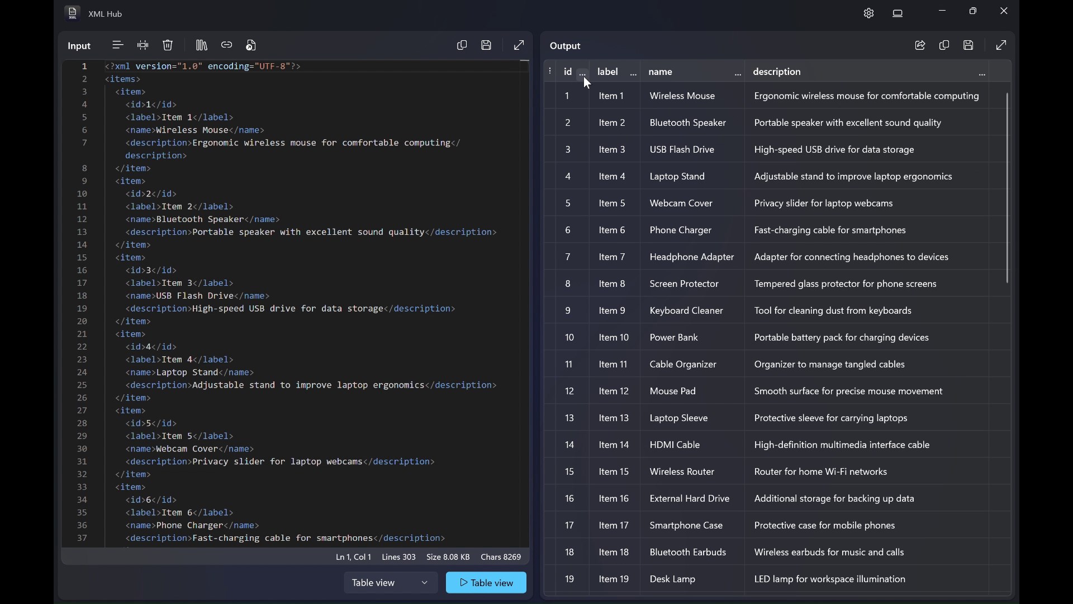This screenshot has width=1073, height=604.
Task: Save the input using the floppy icon
Action: [x=487, y=45]
